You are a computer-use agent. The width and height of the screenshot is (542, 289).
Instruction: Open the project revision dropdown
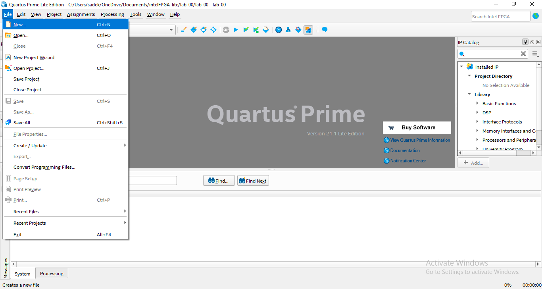(171, 30)
